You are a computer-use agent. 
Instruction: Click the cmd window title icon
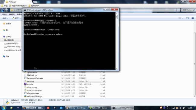(25, 10)
